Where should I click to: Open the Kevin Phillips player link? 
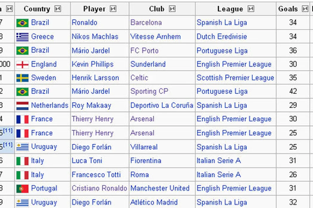[x=92, y=64]
